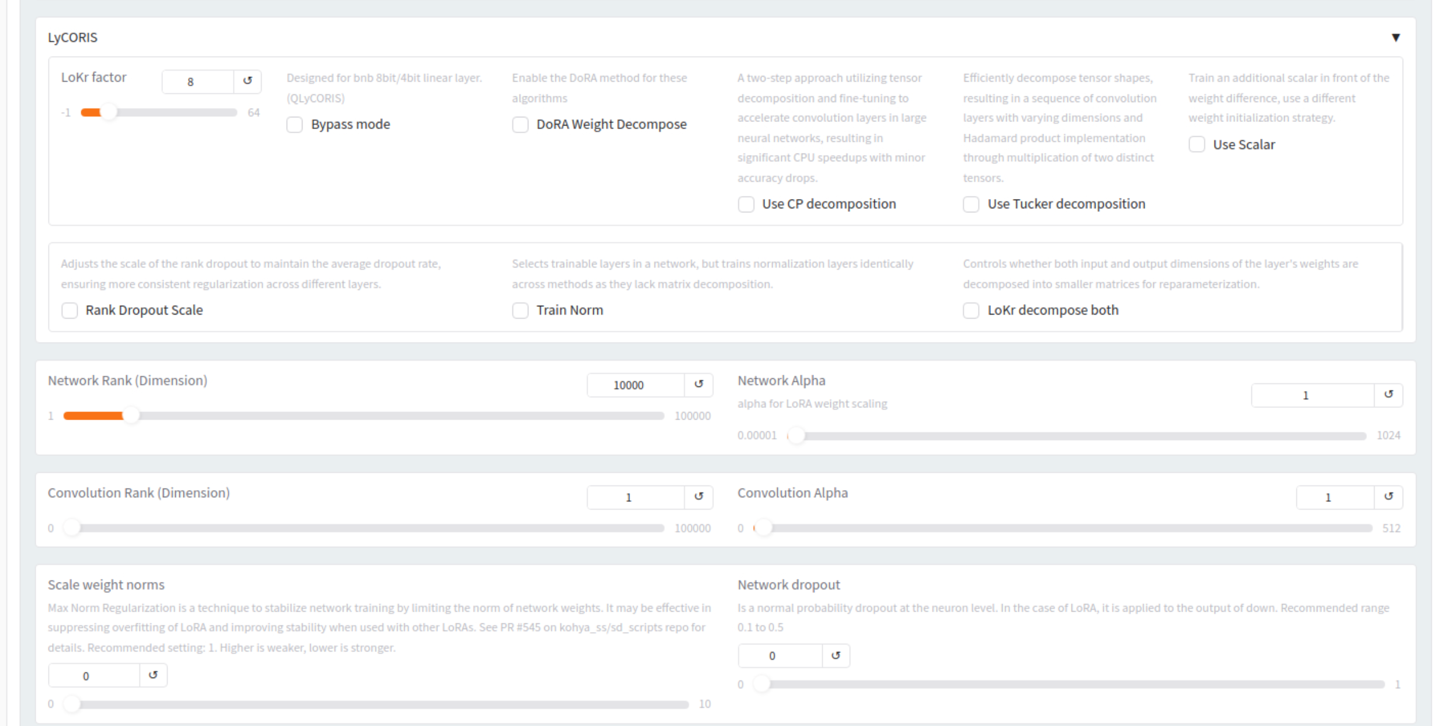
Task: Check Use CP decomposition
Action: 746,204
